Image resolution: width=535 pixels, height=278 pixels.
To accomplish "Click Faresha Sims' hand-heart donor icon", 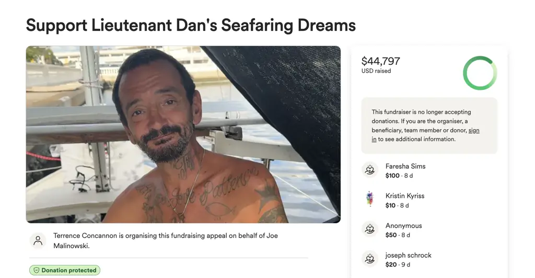I will (x=370, y=170).
